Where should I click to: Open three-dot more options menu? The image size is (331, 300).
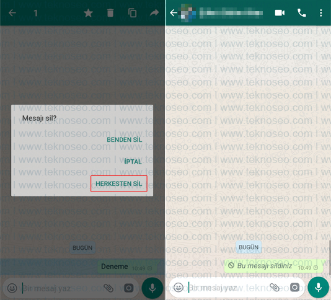[x=321, y=13]
